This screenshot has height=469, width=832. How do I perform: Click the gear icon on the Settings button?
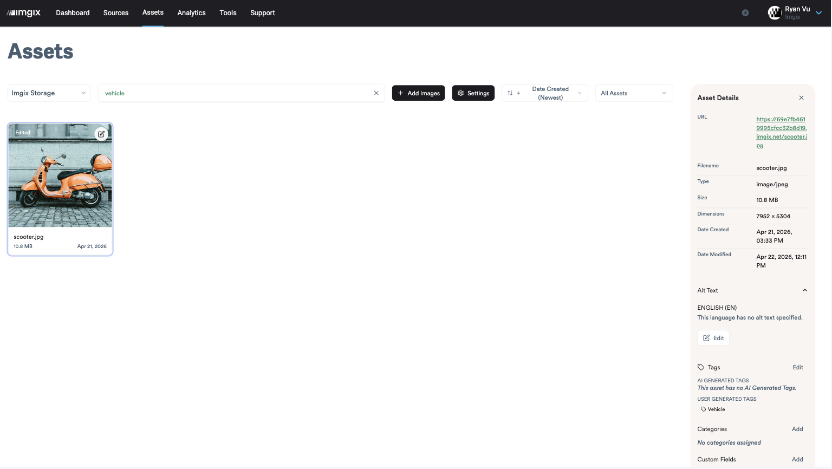click(460, 93)
